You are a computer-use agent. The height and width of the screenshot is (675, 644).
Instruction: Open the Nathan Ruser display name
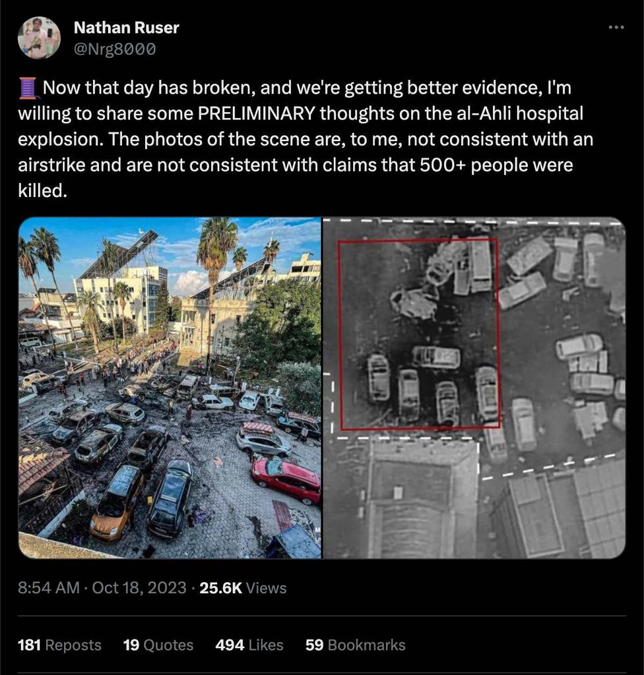pyautogui.click(x=126, y=28)
